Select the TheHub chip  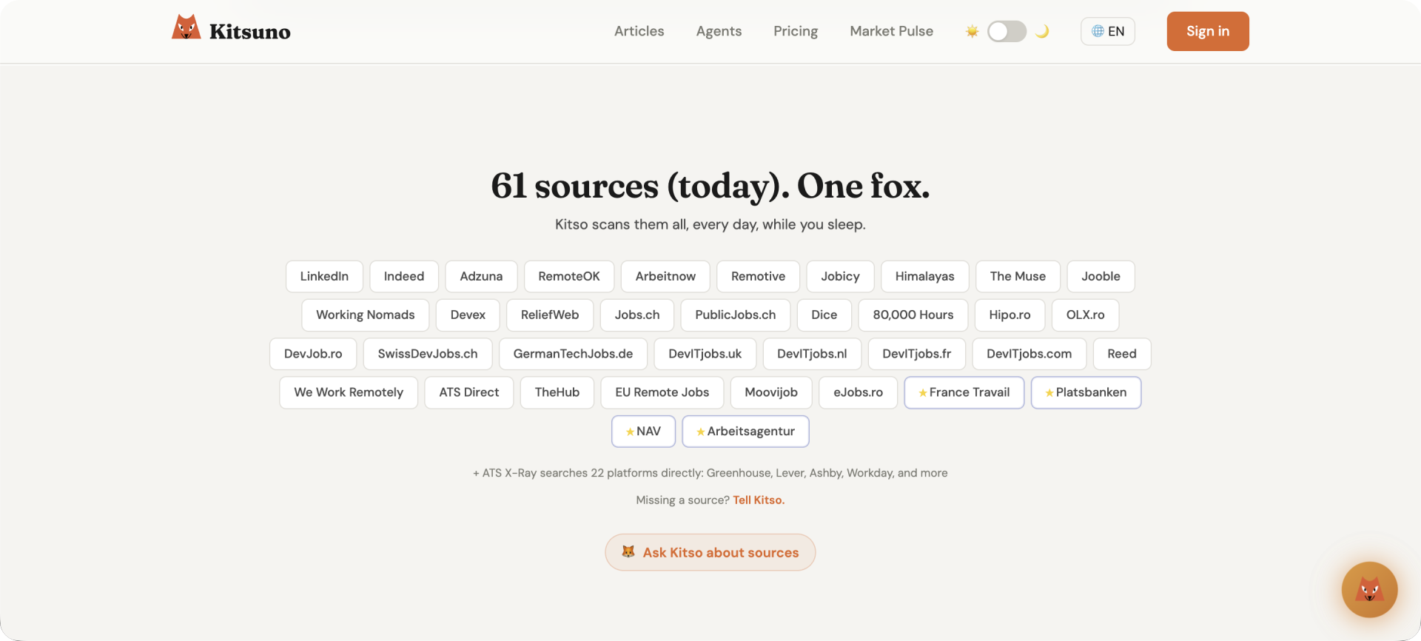[557, 393]
